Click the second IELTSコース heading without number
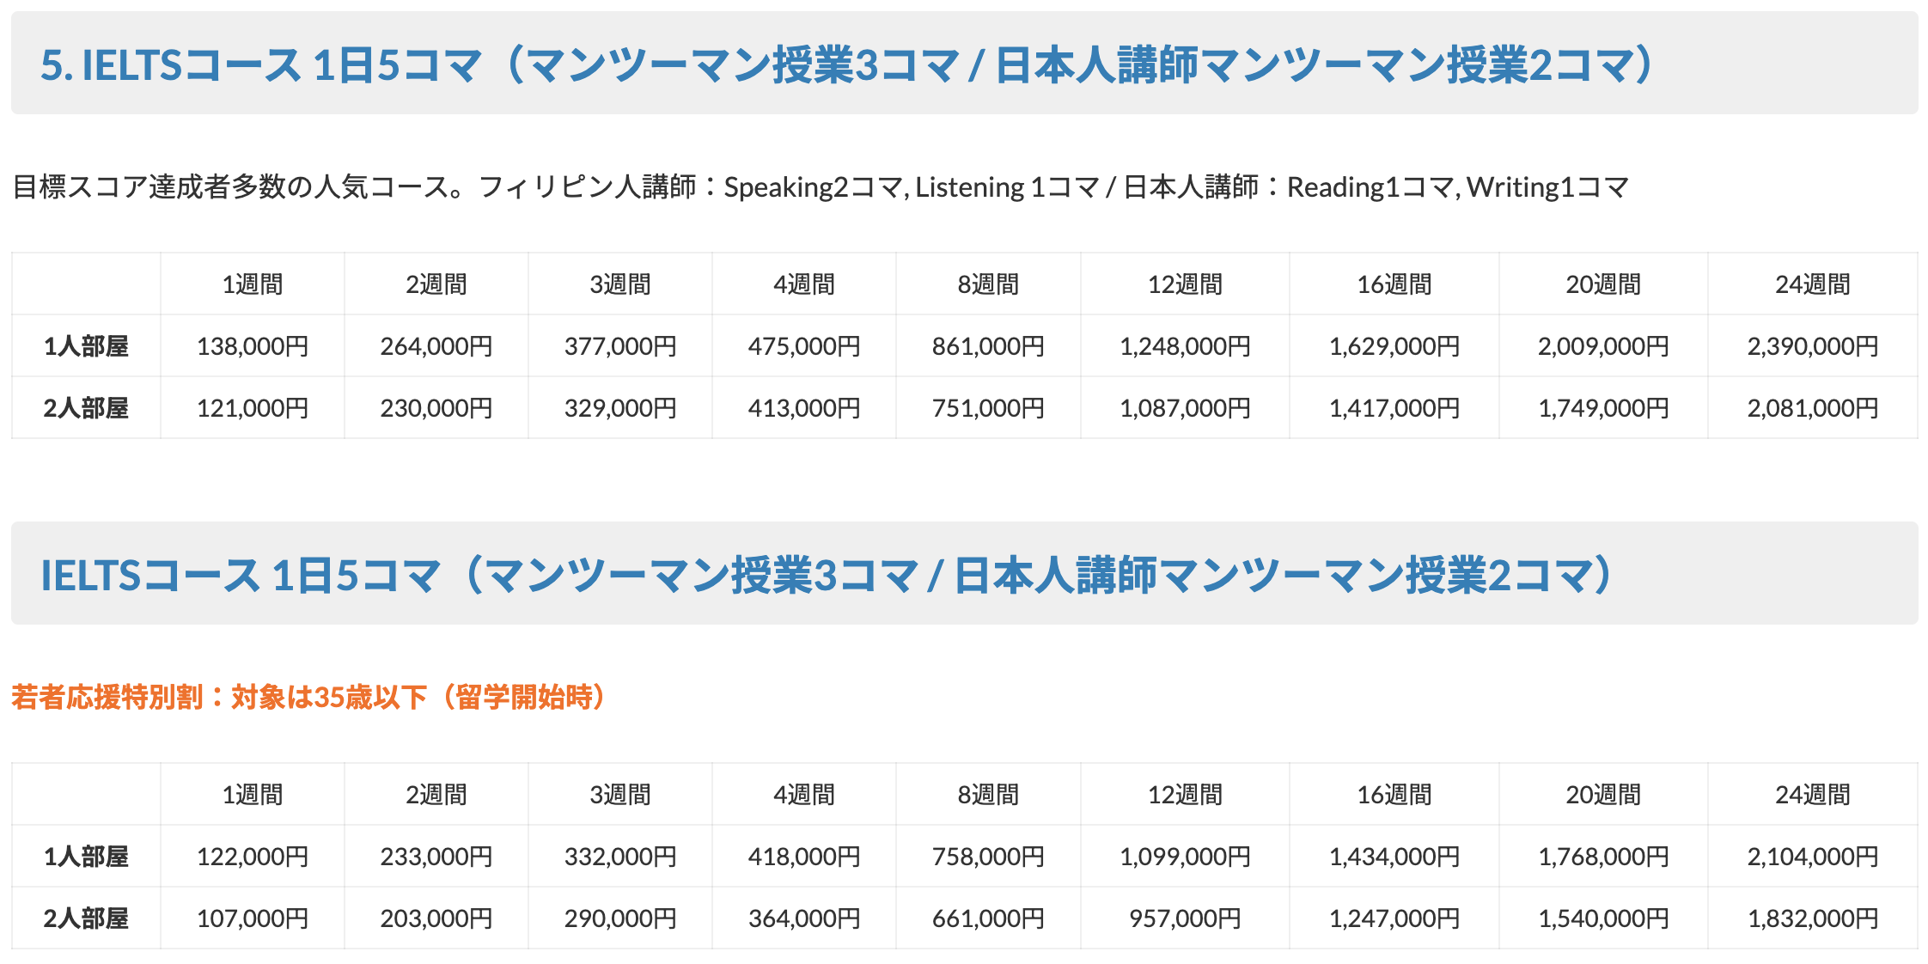The width and height of the screenshot is (1928, 964). point(827,576)
